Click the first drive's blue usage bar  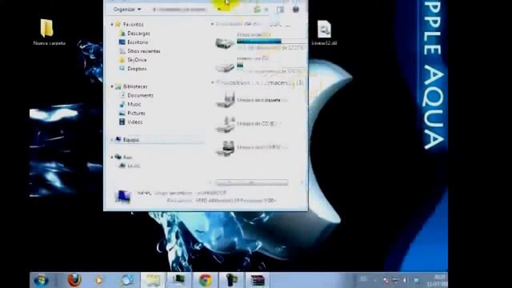coord(259,41)
